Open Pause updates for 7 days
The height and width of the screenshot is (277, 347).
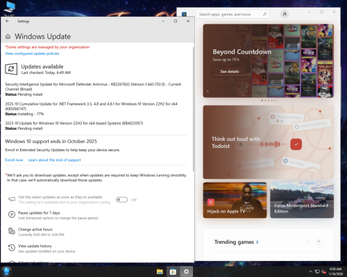[x=39, y=212]
